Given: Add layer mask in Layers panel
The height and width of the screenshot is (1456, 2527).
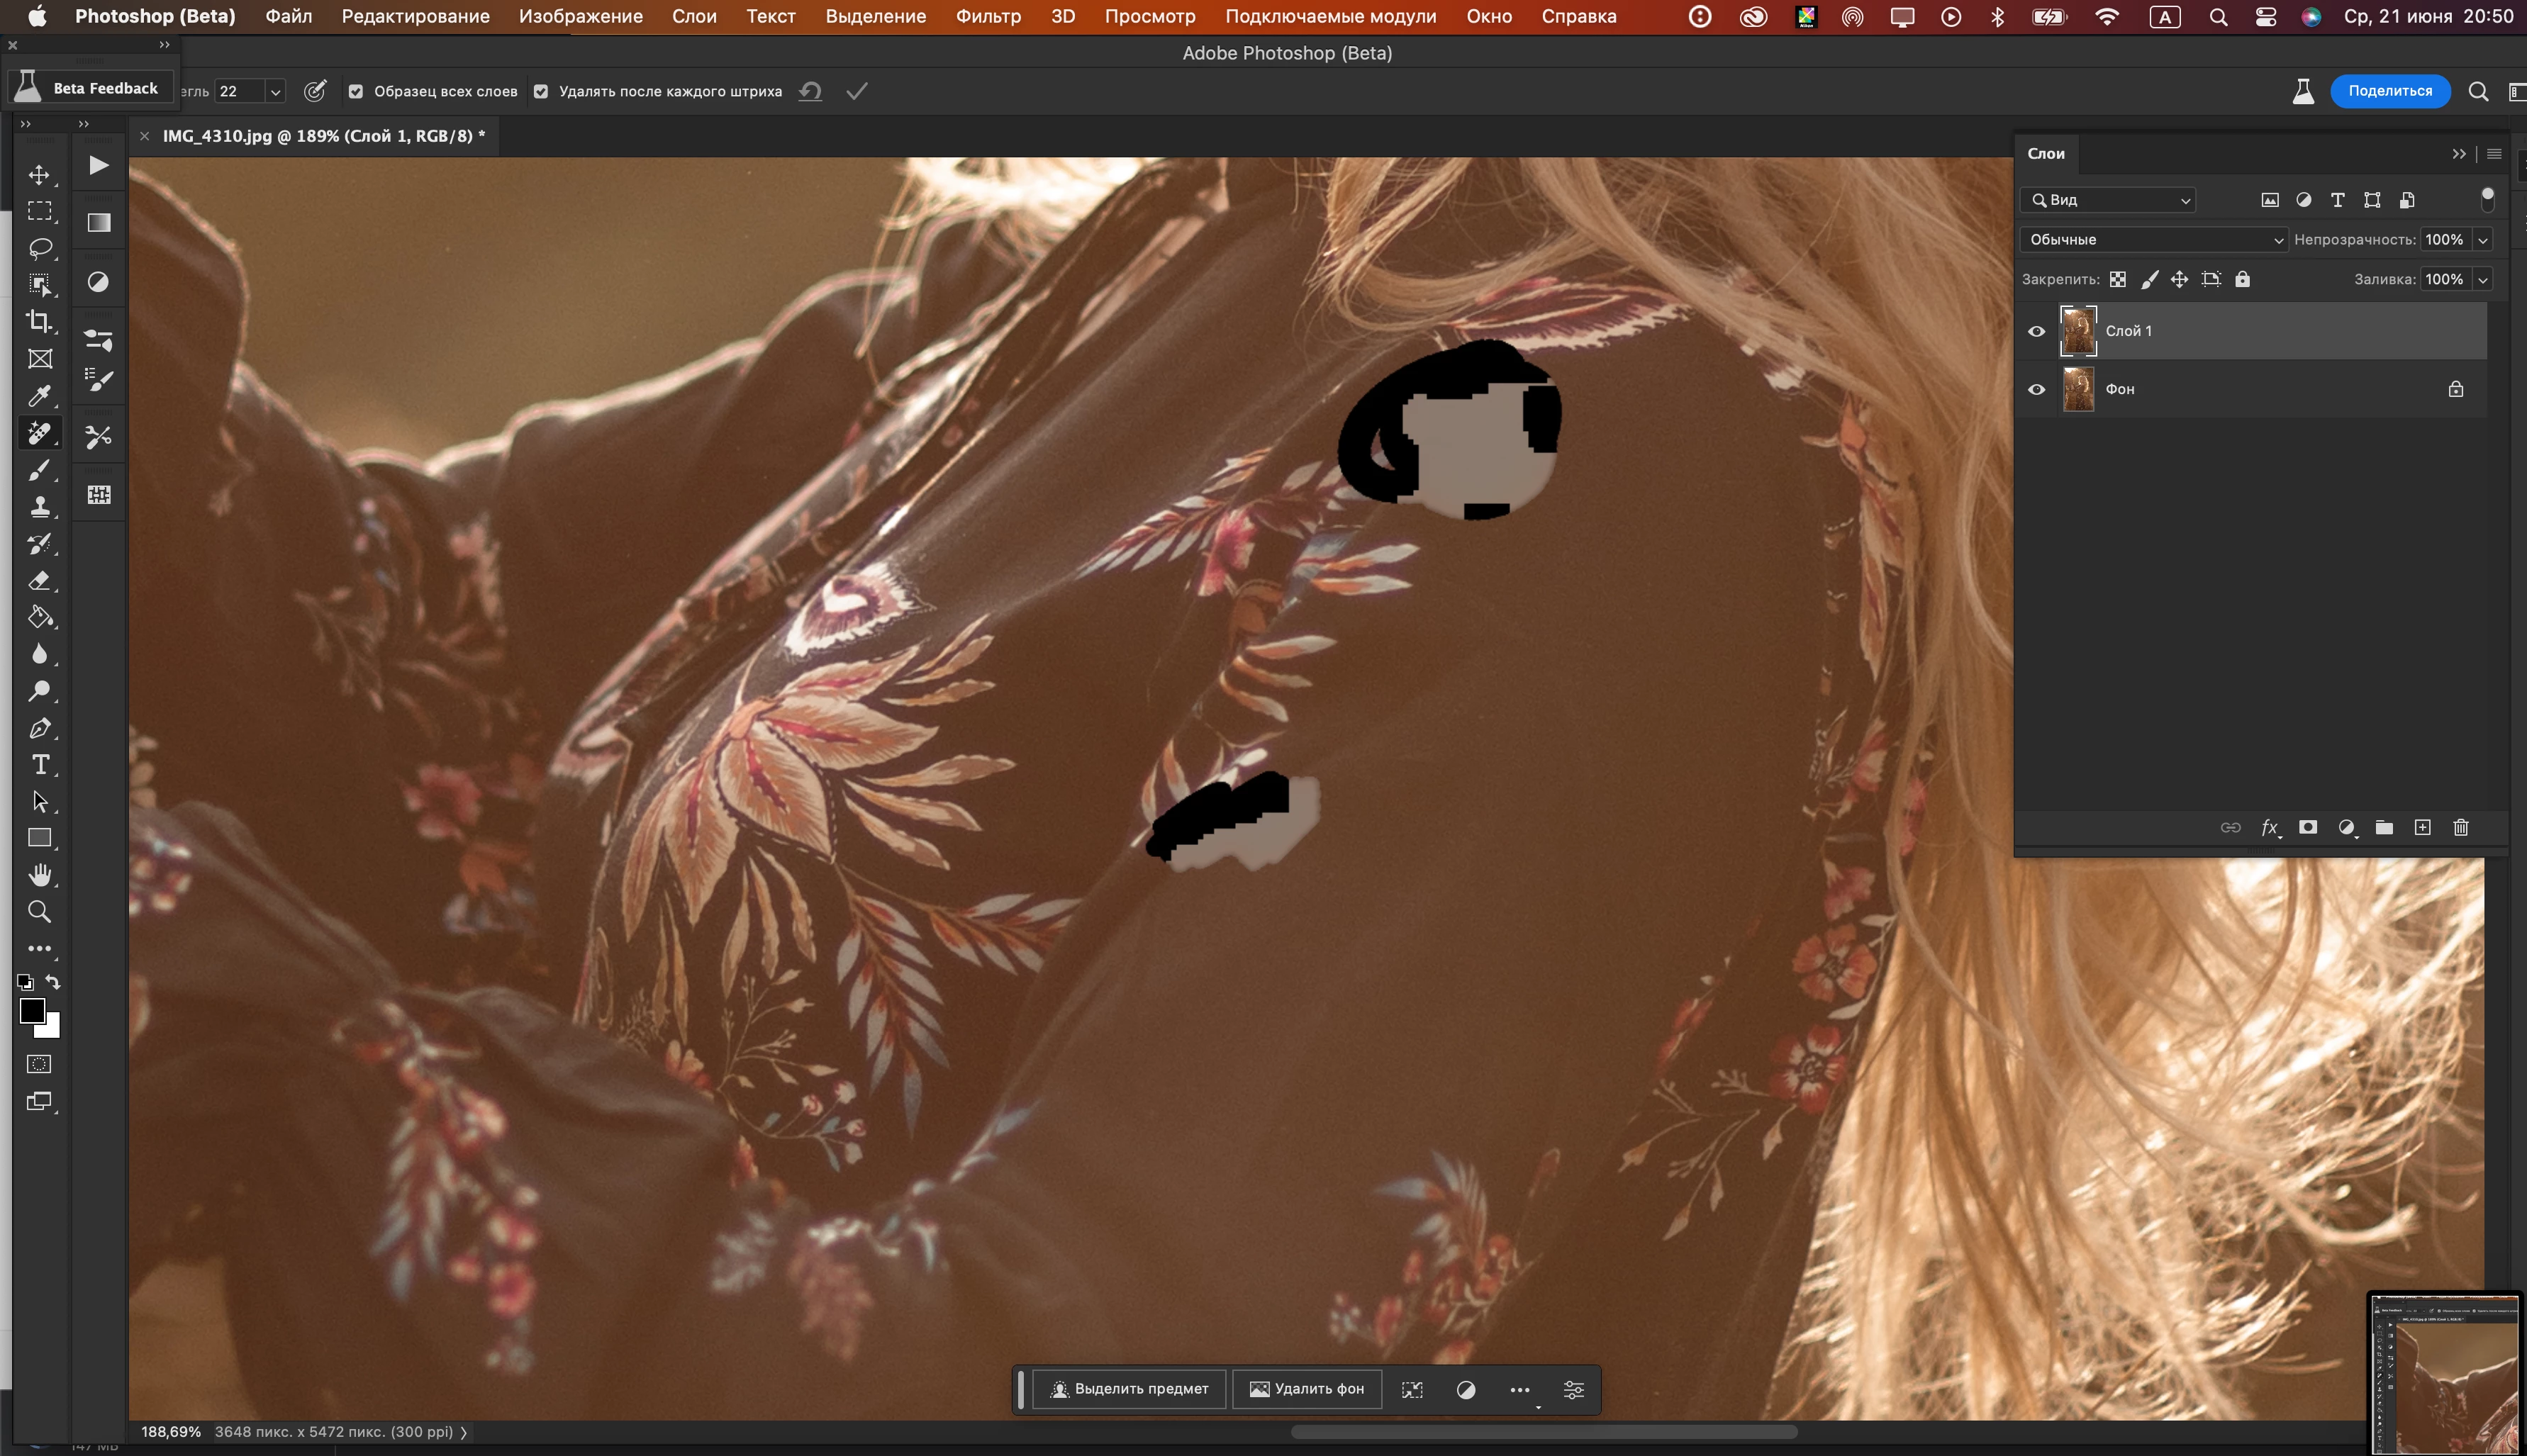Looking at the screenshot, I should (x=2308, y=827).
